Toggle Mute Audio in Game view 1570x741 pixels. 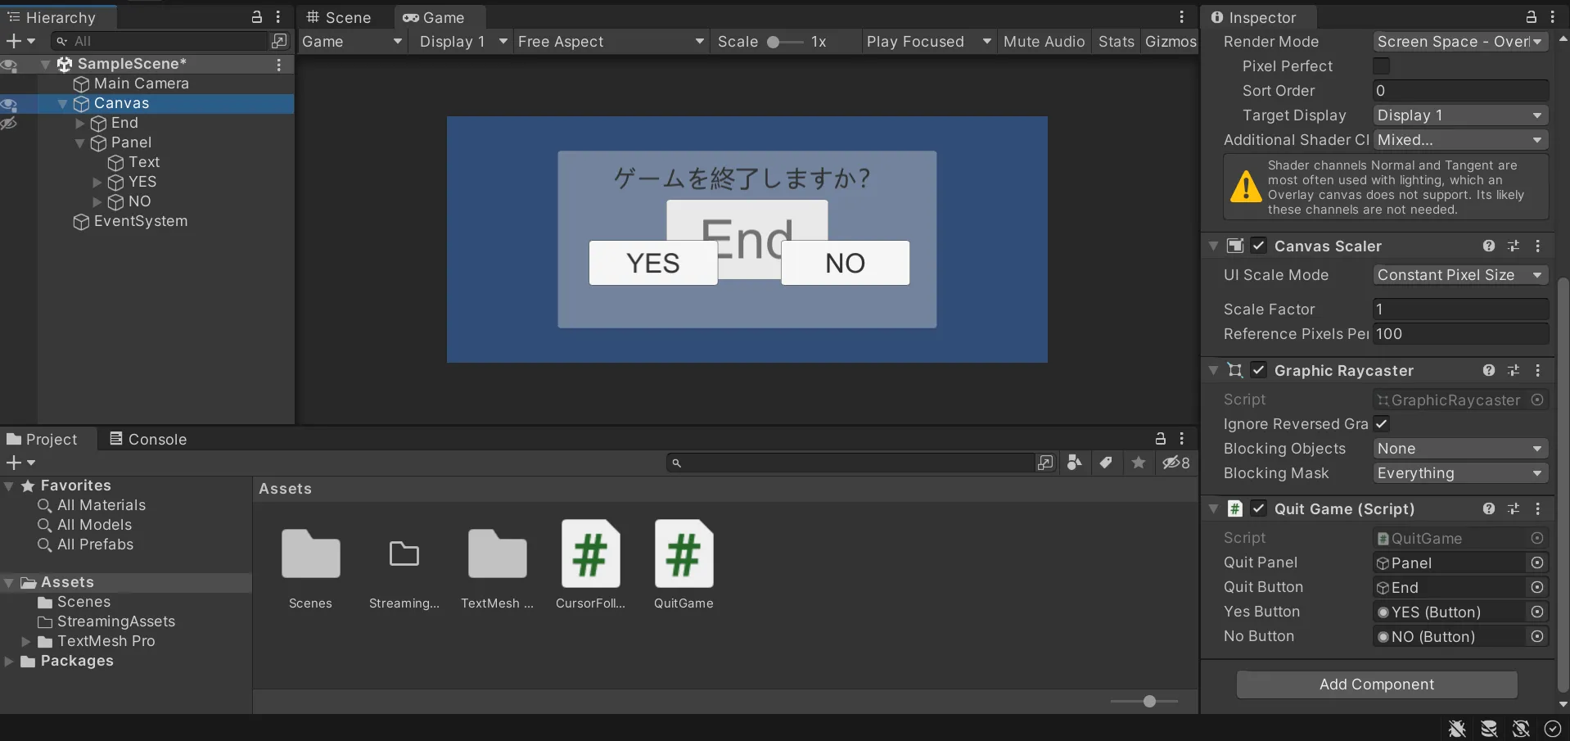click(x=1044, y=42)
